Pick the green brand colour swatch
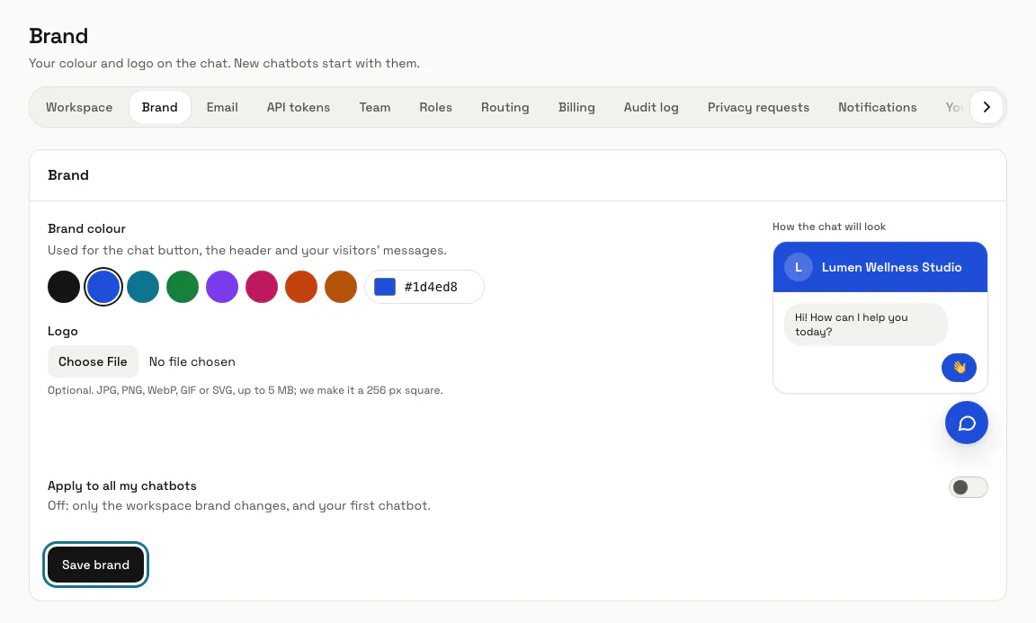This screenshot has height=623, width=1036. (x=183, y=287)
